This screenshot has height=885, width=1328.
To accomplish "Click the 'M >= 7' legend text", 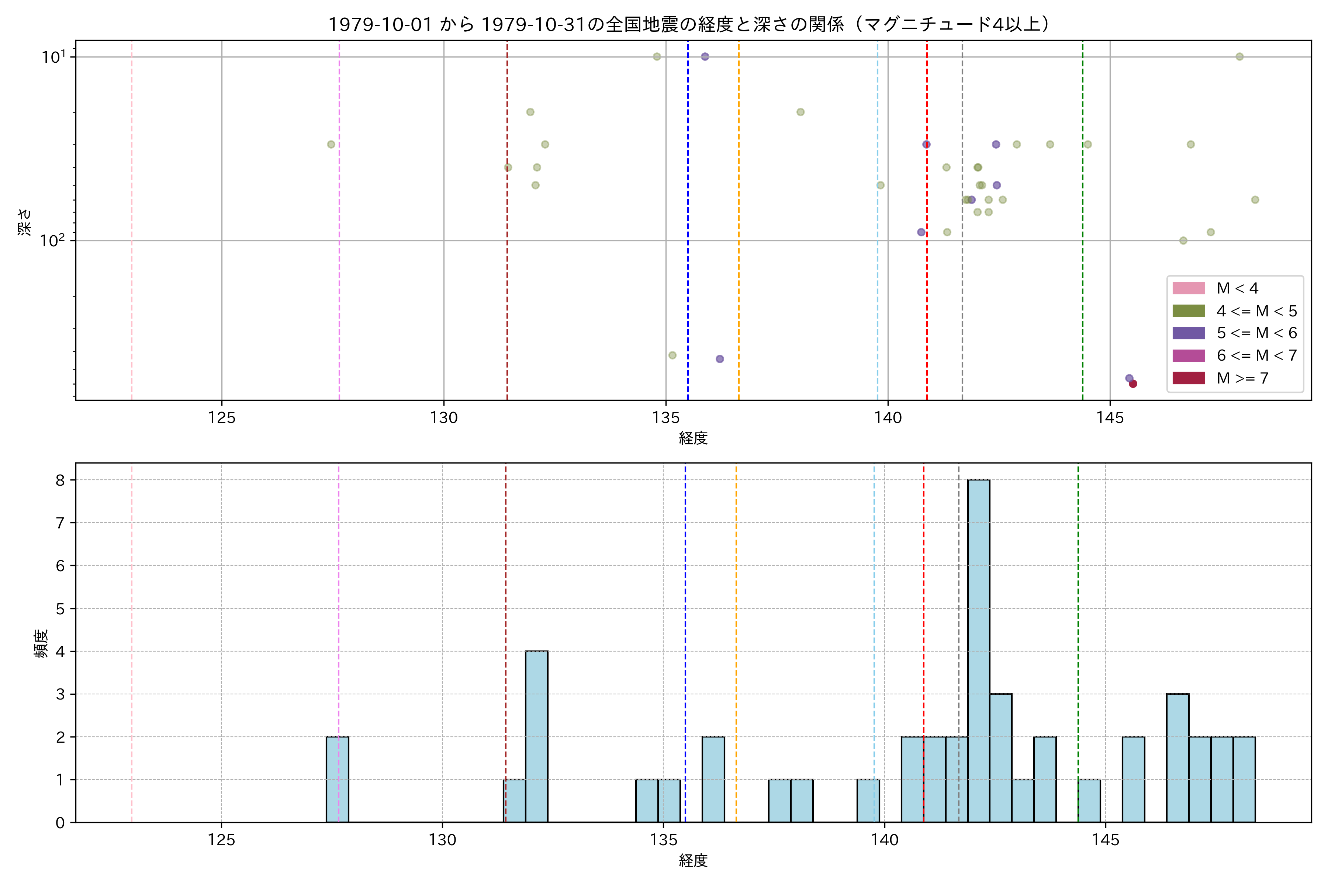I will point(1243,378).
